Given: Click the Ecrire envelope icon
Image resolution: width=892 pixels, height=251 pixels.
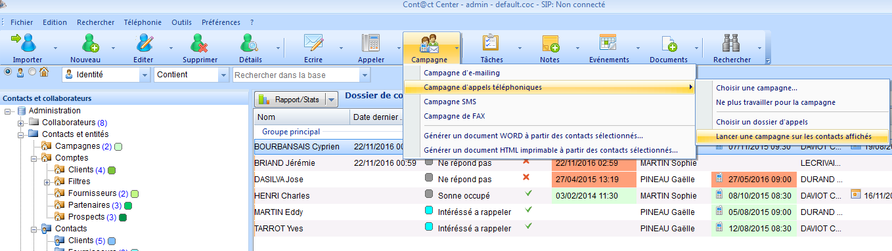Looking at the screenshot, I should pos(313,43).
